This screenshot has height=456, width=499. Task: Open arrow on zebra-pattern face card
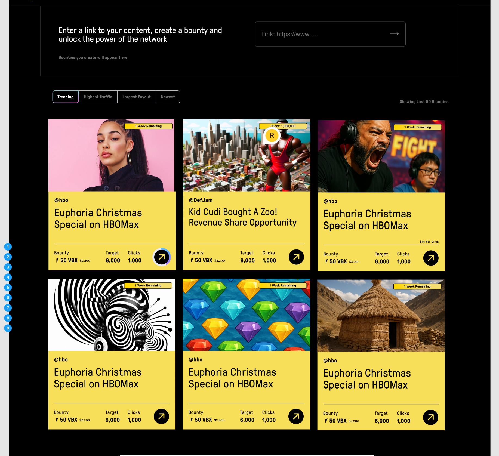[x=161, y=417]
